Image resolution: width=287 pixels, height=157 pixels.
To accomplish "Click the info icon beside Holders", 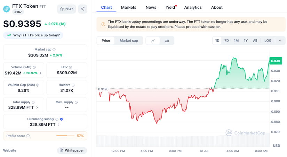I will (x=73, y=85).
